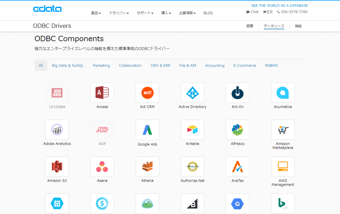The width and height of the screenshot is (340, 214).
Task: Click the Adobe Analytics label
Action: point(57,144)
